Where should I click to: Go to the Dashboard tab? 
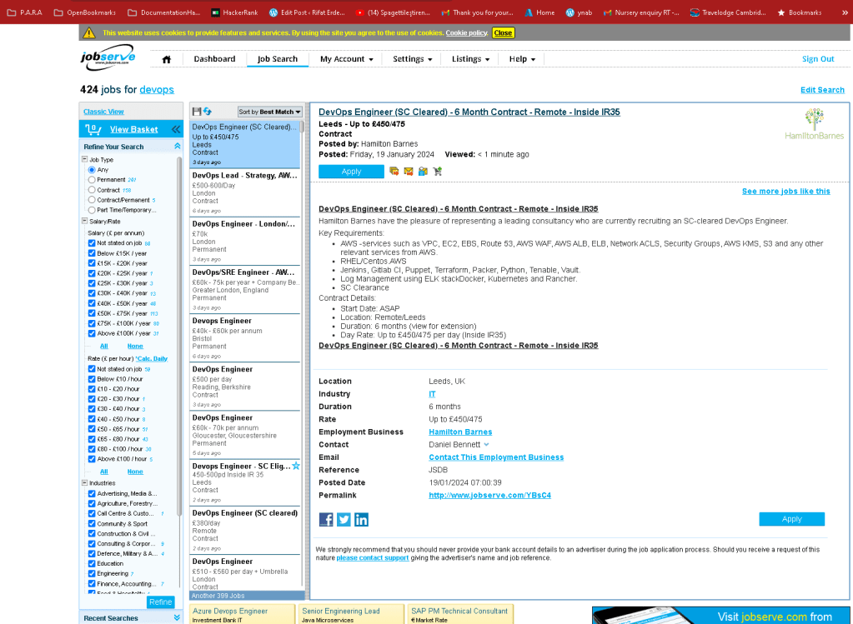(214, 59)
